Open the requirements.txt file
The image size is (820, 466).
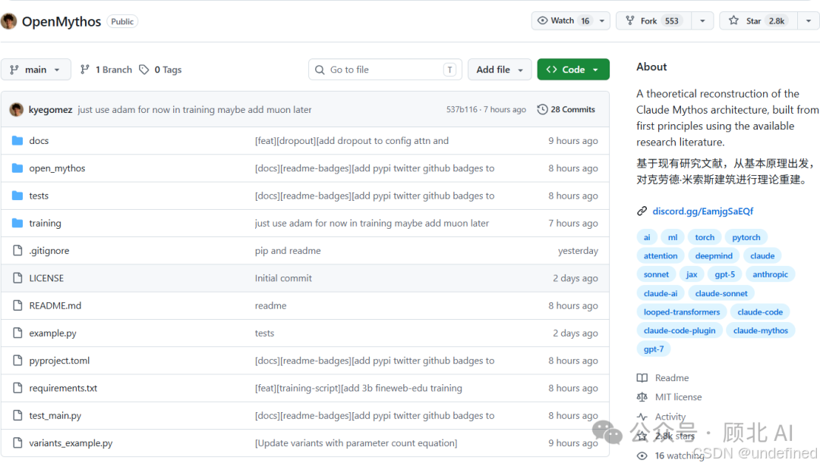[x=63, y=388]
